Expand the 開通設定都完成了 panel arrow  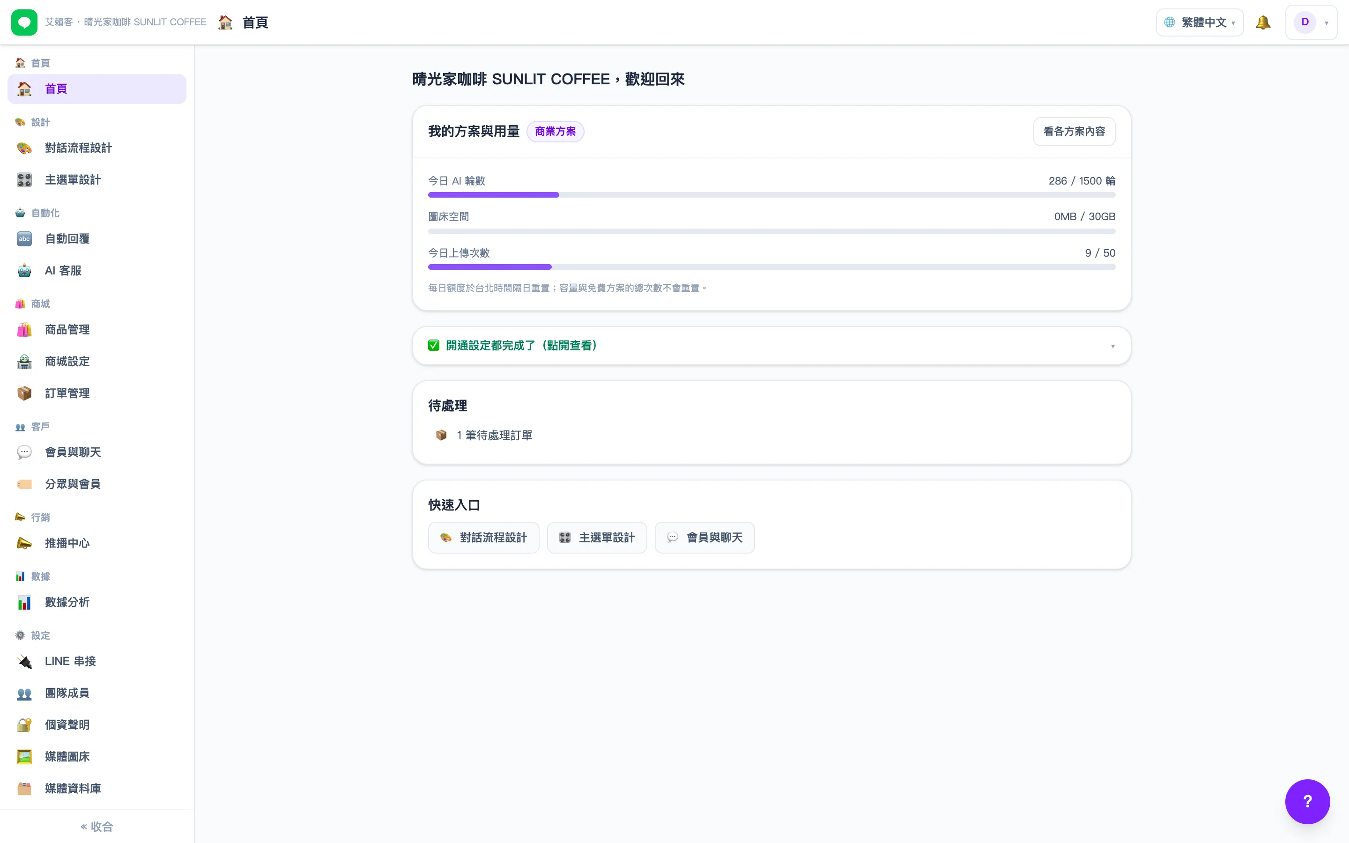pyautogui.click(x=1112, y=346)
